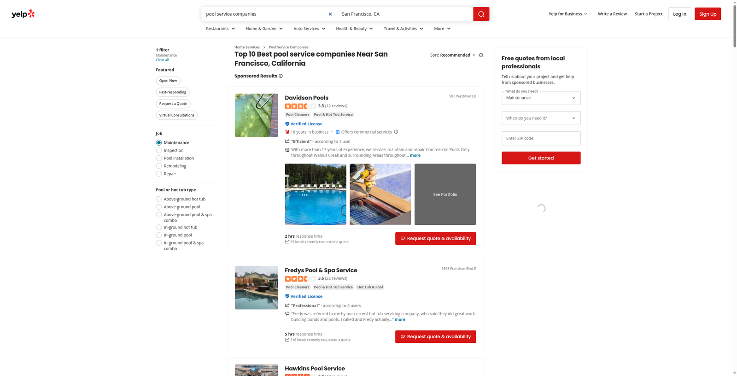Click the trend icon beside "Efficient" highlight
Screen dimensions: 737x376
pyautogui.click(x=287, y=141)
